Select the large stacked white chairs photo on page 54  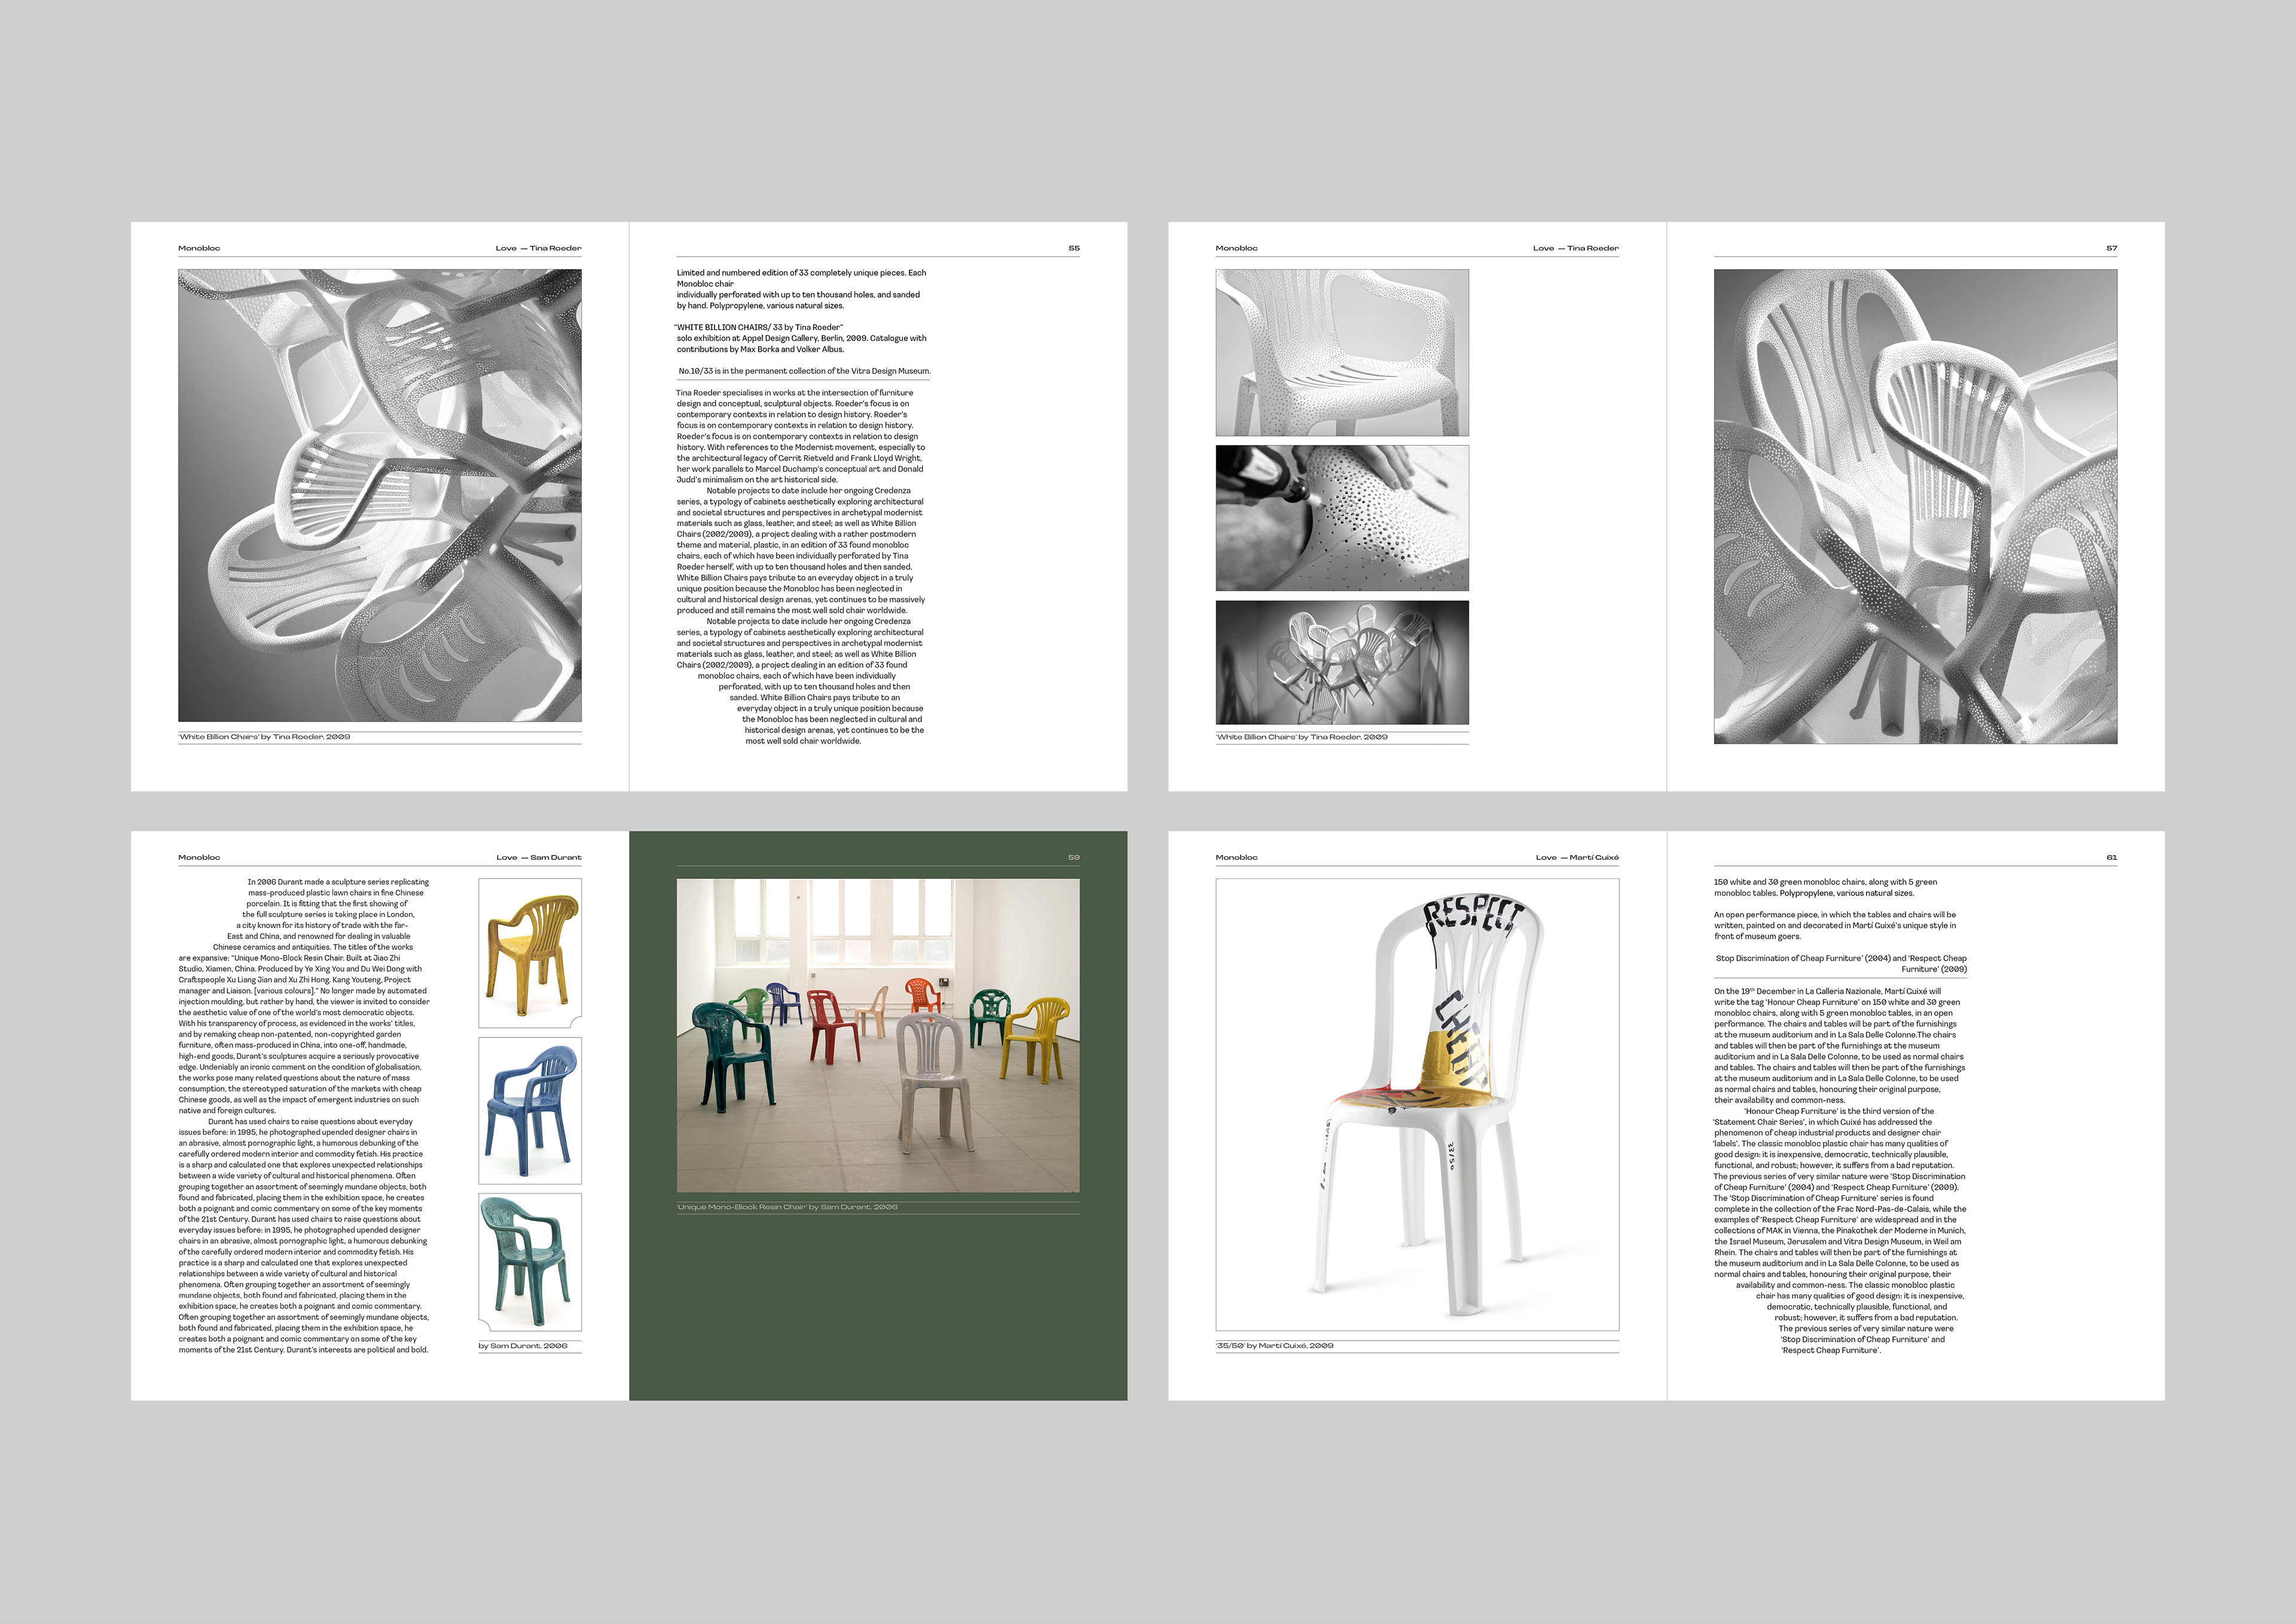point(380,495)
